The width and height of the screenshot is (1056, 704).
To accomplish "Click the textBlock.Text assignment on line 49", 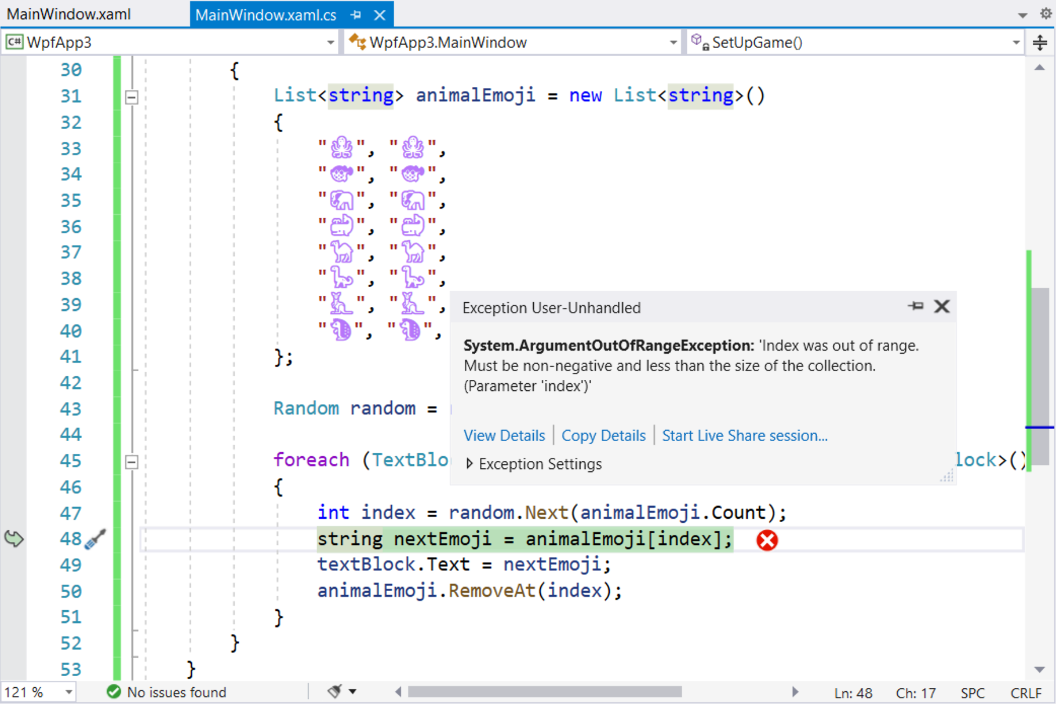I will [464, 564].
